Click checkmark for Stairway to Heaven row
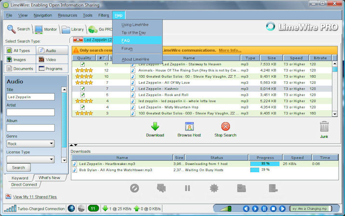345x216 pixels. click(82, 64)
